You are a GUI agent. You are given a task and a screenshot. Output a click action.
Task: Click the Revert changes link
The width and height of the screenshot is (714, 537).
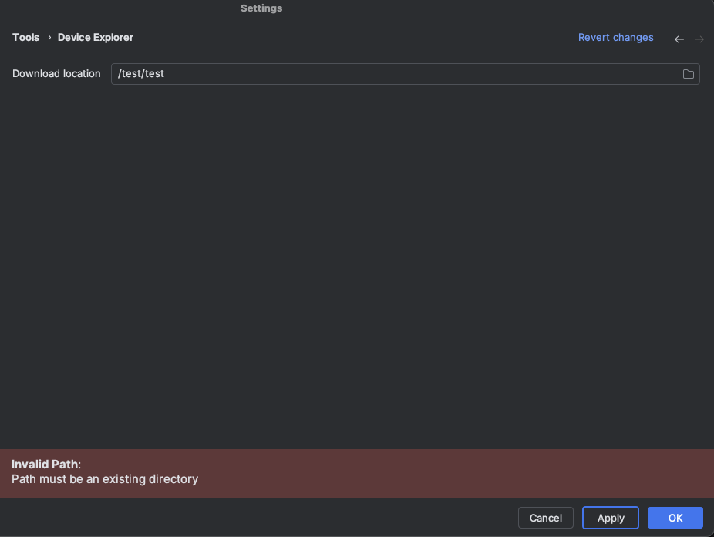pyautogui.click(x=615, y=37)
